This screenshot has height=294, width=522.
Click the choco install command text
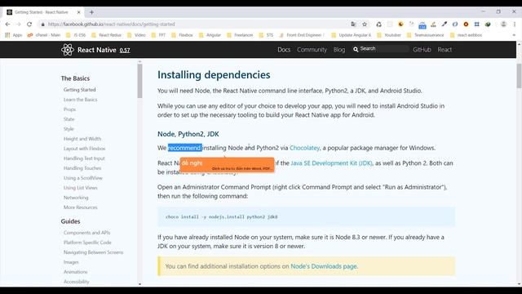coord(221,216)
